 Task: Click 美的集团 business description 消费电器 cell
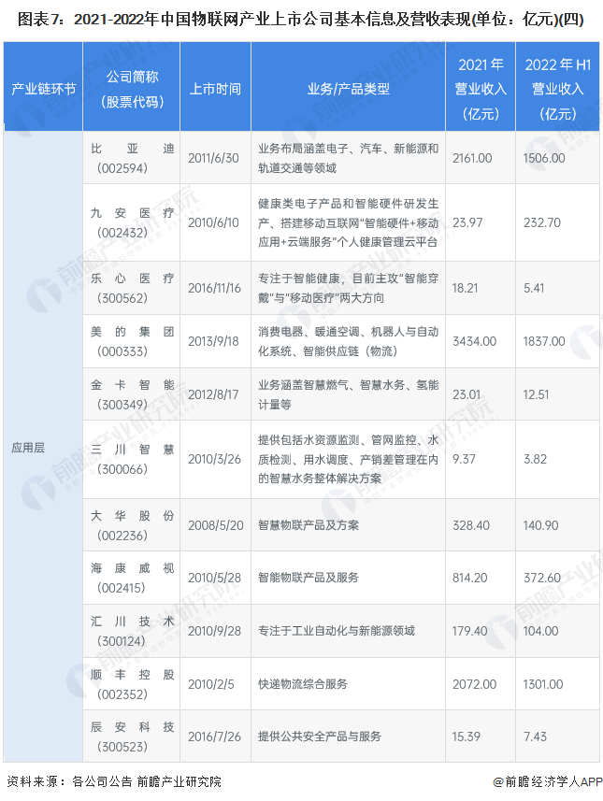pos(348,341)
